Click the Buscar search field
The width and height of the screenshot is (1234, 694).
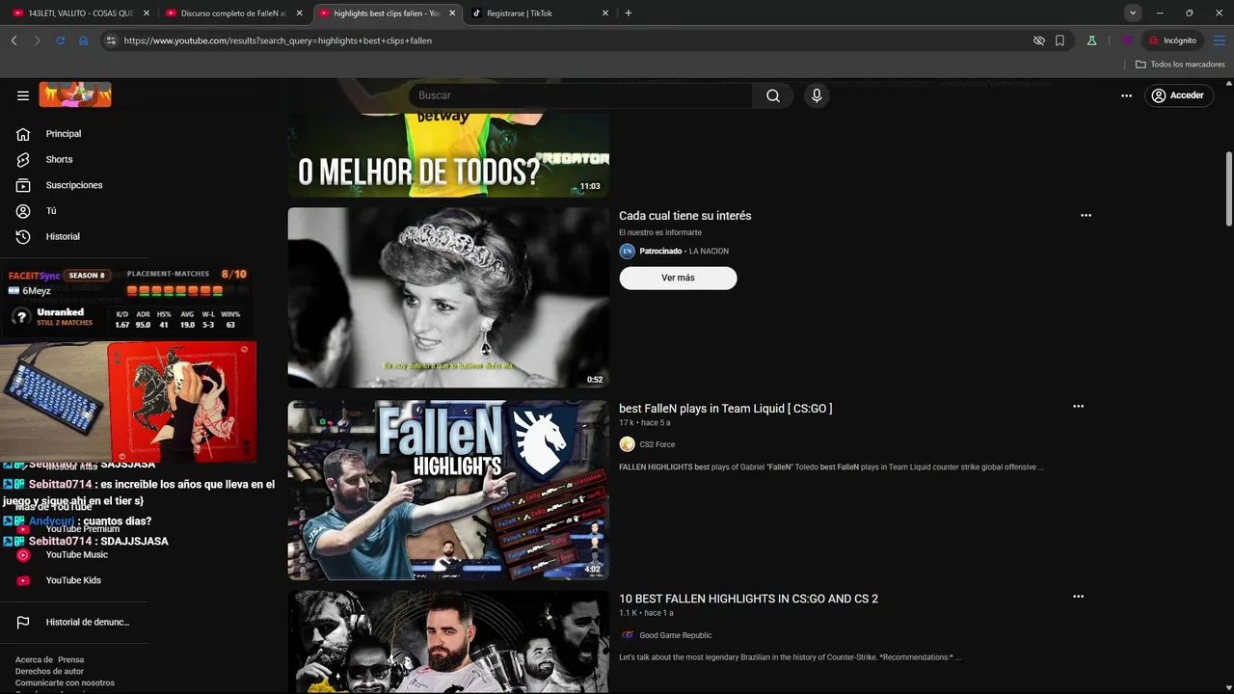(x=580, y=95)
